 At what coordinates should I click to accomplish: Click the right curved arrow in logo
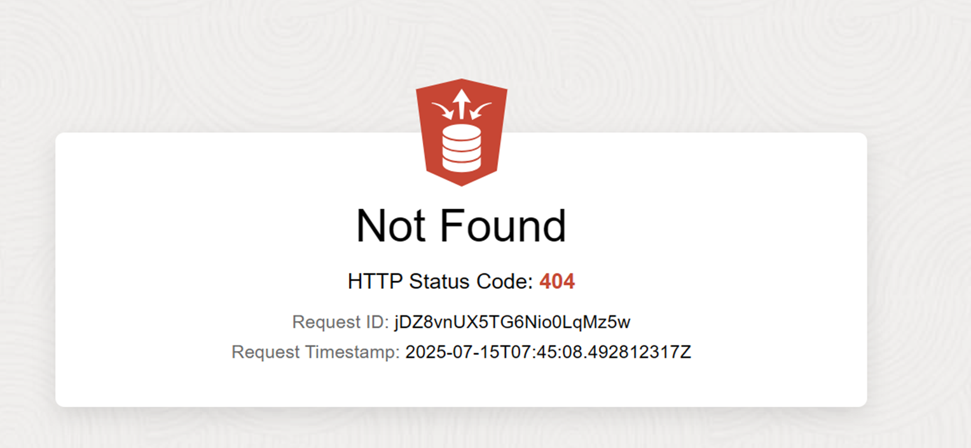tap(481, 110)
